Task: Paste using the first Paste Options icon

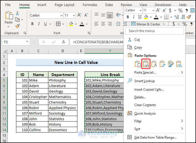Action: click(x=137, y=64)
